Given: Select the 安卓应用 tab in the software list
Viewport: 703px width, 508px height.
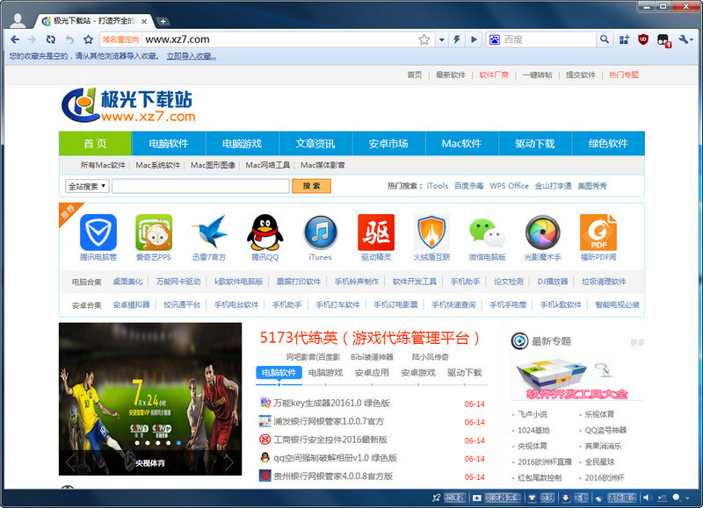Looking at the screenshot, I should [372, 372].
